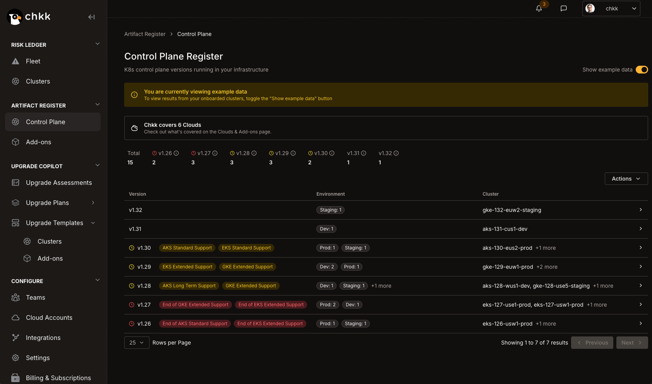Collapse the ARTIFACT REGISTER section
652x384 pixels.
98,104
